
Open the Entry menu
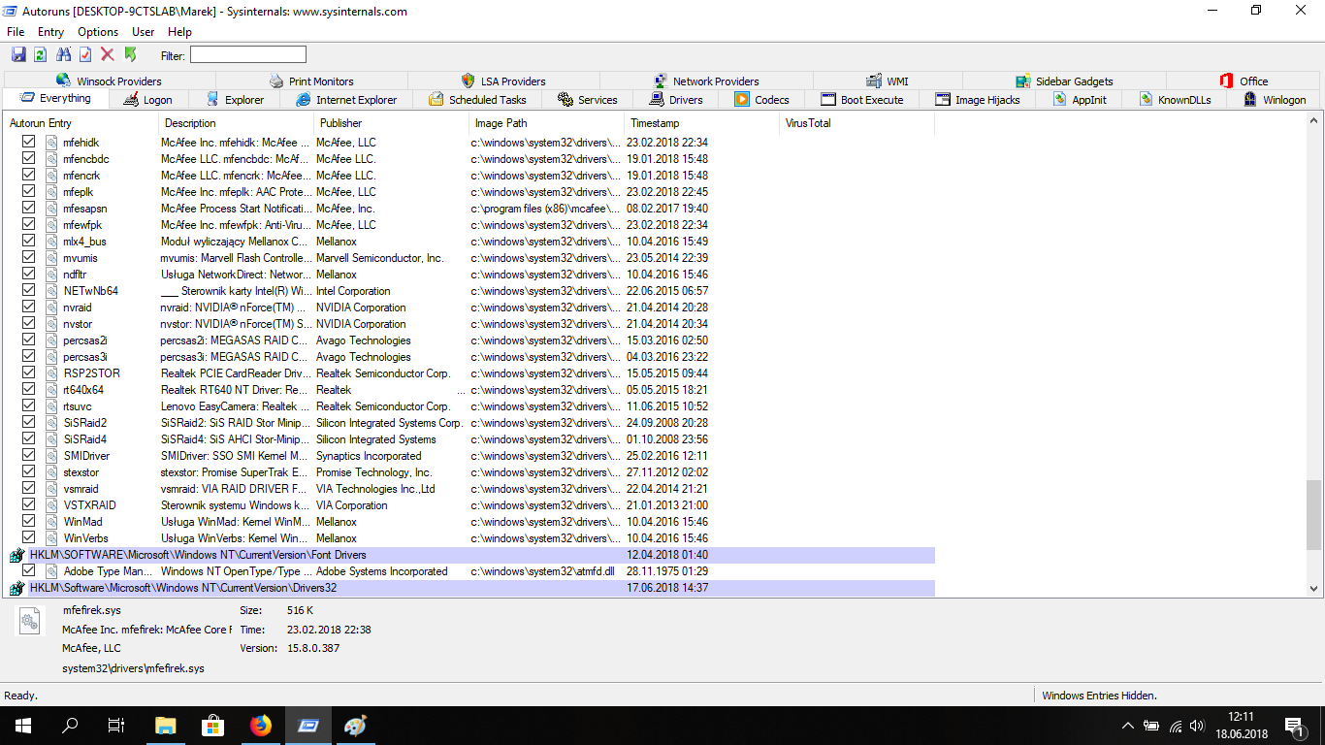(x=51, y=32)
